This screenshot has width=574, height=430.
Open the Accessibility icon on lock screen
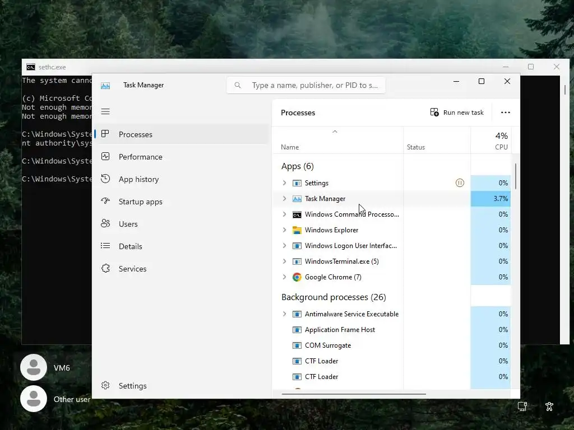coord(549,406)
